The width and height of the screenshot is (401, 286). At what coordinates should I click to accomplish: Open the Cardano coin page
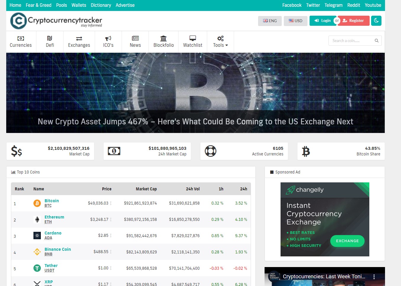point(53,233)
